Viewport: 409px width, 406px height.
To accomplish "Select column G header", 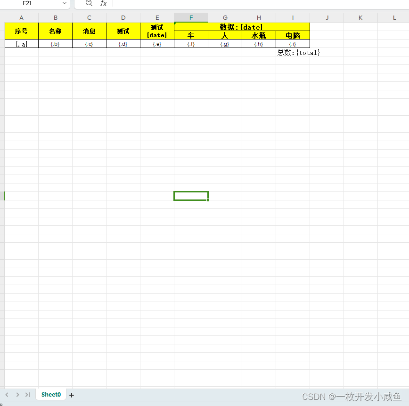I will (x=225, y=18).
